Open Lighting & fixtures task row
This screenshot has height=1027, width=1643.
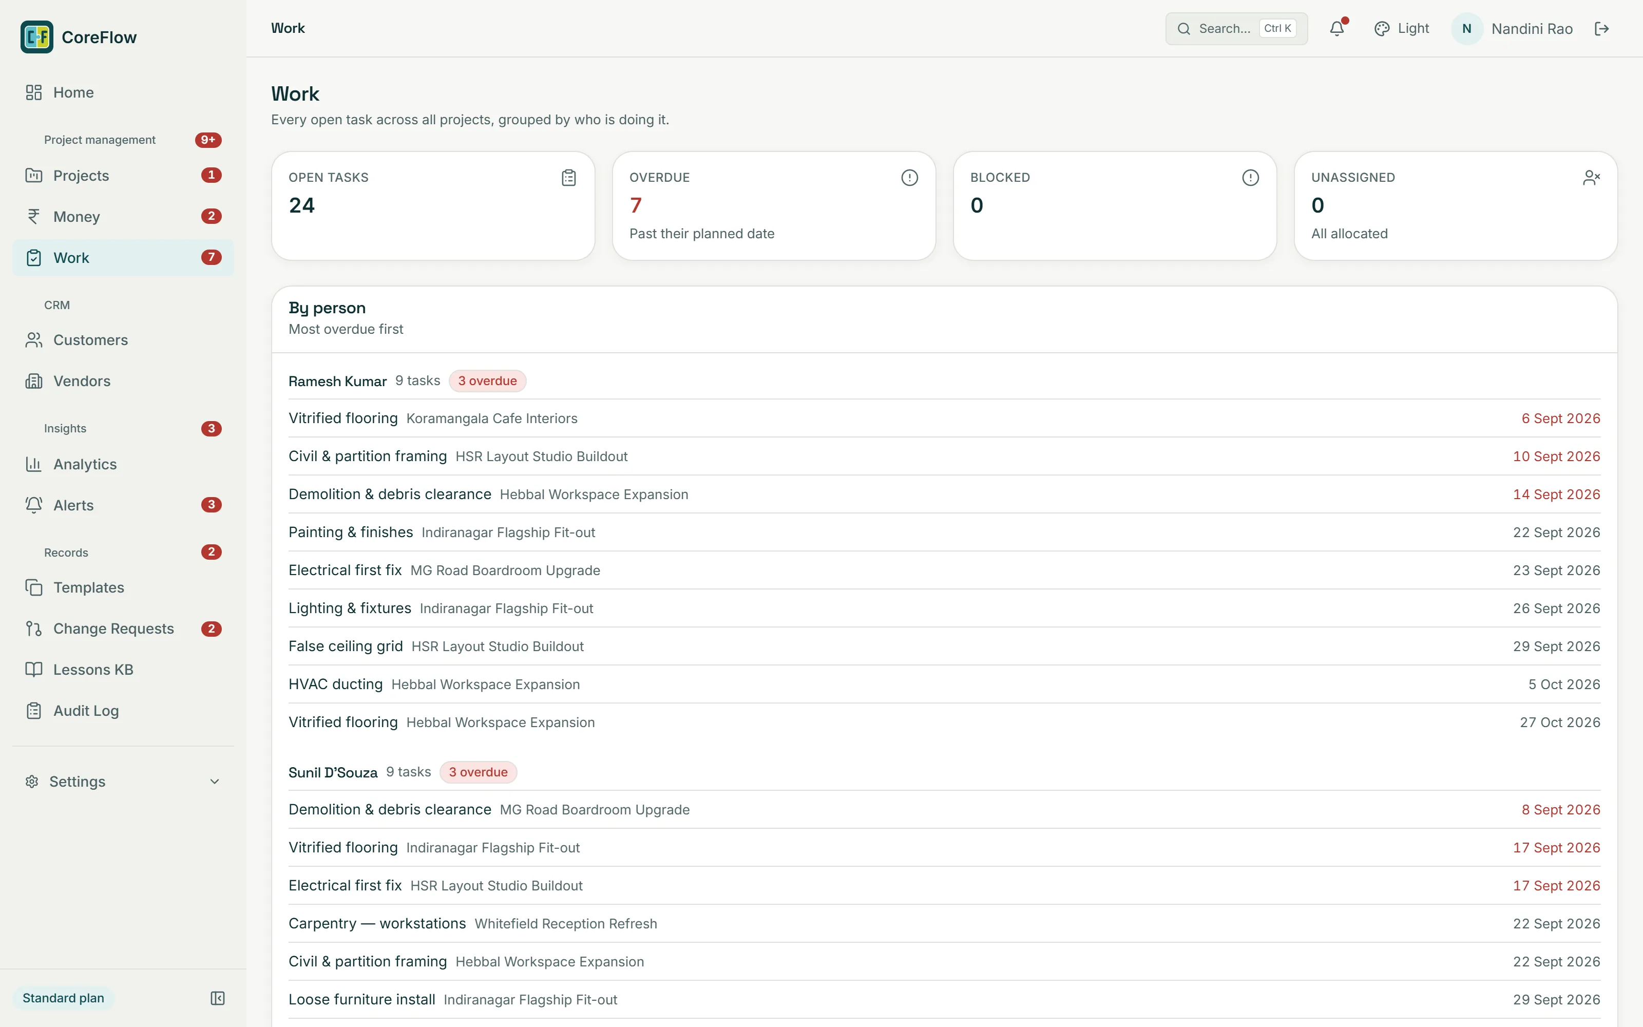click(944, 608)
